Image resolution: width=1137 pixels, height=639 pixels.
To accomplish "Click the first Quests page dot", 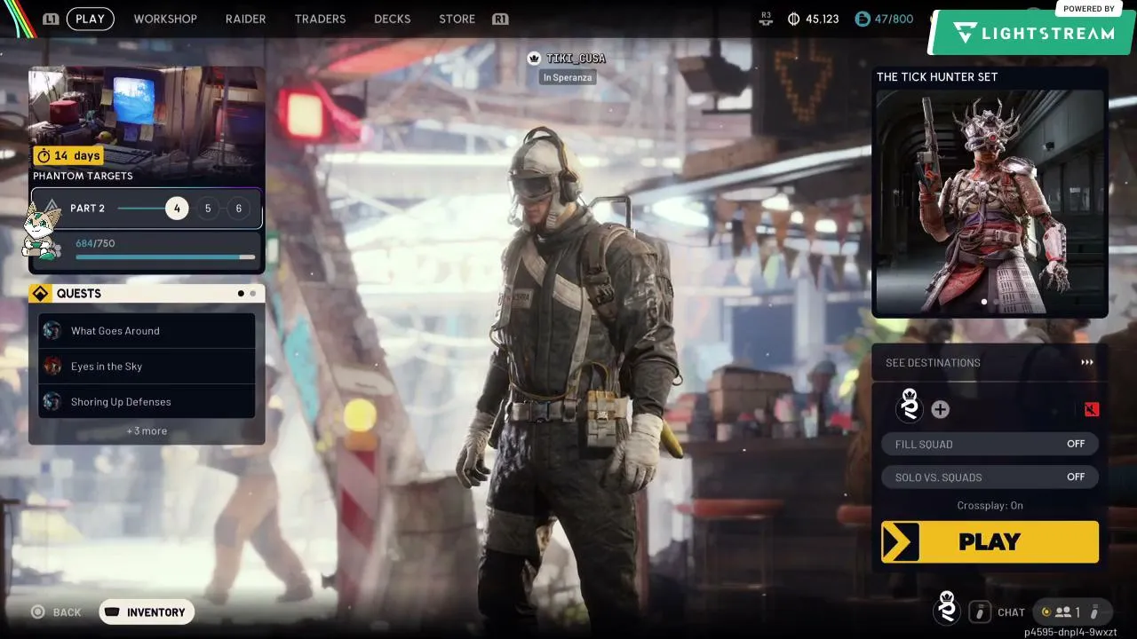I will tap(241, 294).
